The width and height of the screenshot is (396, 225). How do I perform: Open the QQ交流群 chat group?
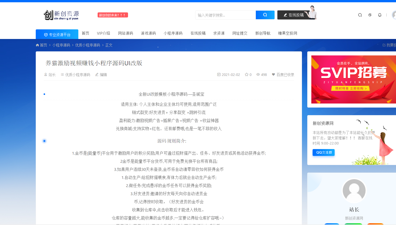(323, 152)
